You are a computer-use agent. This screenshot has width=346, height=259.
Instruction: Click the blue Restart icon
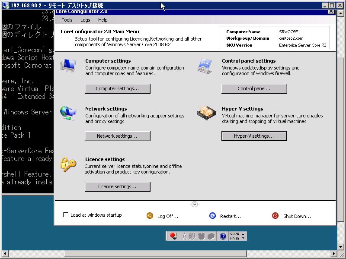point(212,215)
